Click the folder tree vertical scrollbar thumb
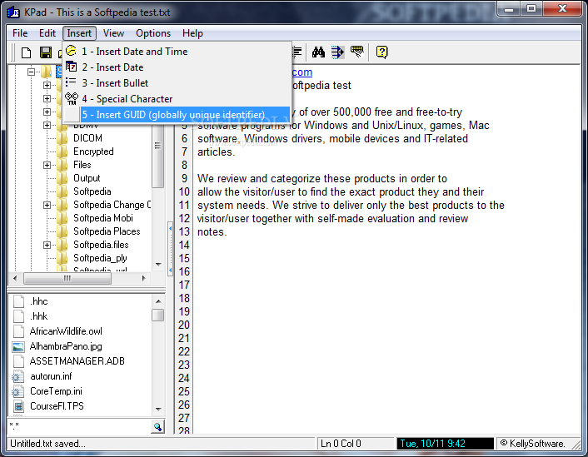This screenshot has height=457, width=588. [158, 156]
